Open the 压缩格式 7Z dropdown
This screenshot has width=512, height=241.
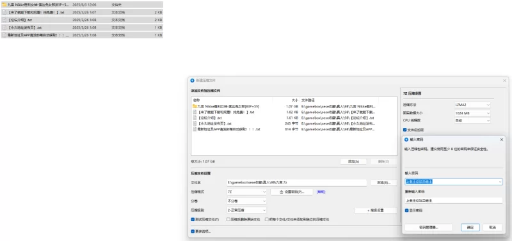tap(246, 192)
